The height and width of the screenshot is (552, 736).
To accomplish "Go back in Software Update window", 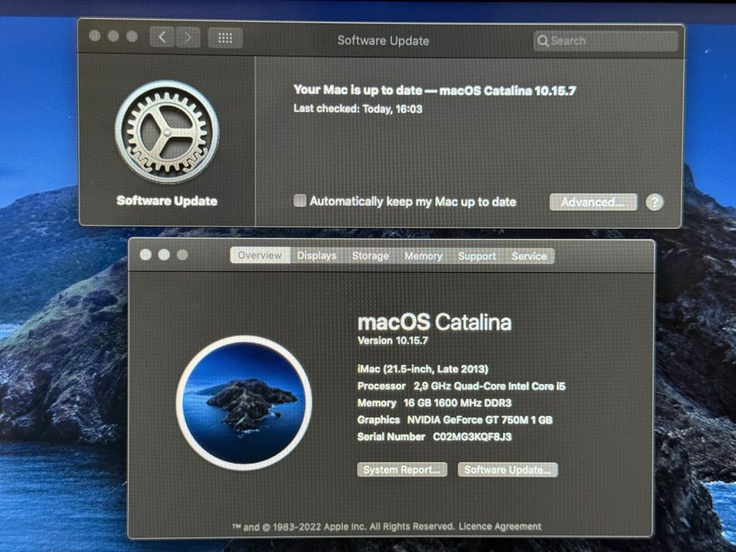I will point(162,37).
